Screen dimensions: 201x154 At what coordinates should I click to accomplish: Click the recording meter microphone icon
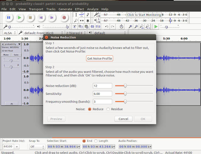[96, 15]
